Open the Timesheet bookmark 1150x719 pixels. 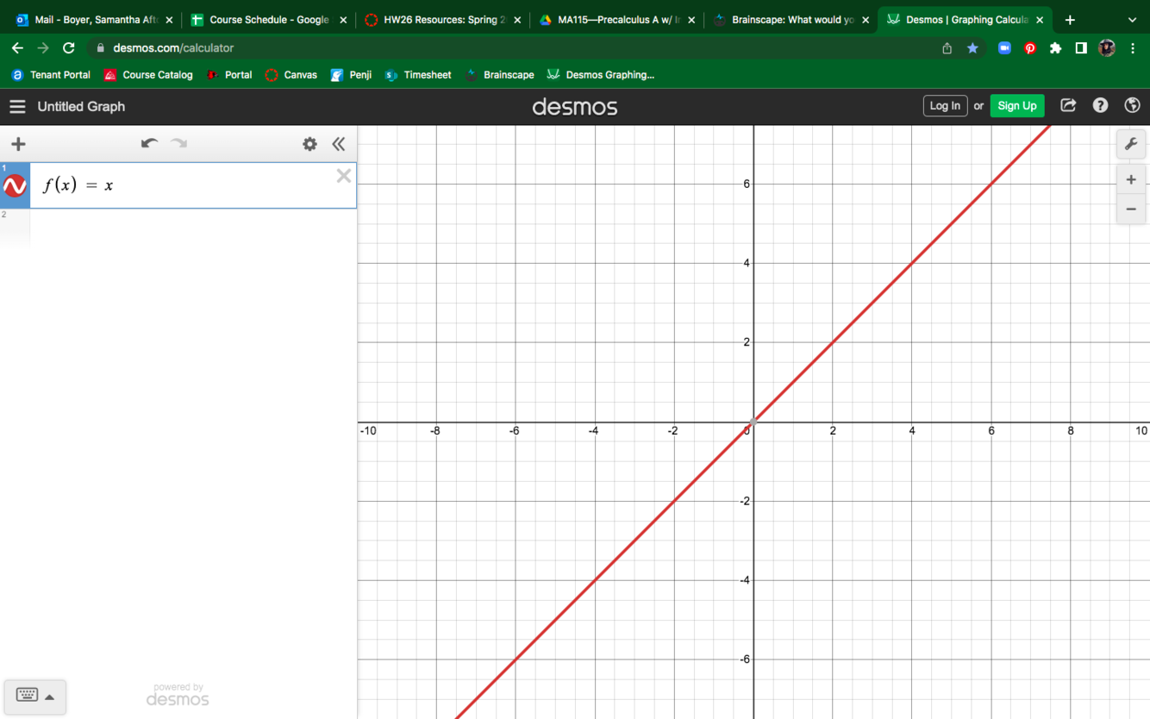418,75
